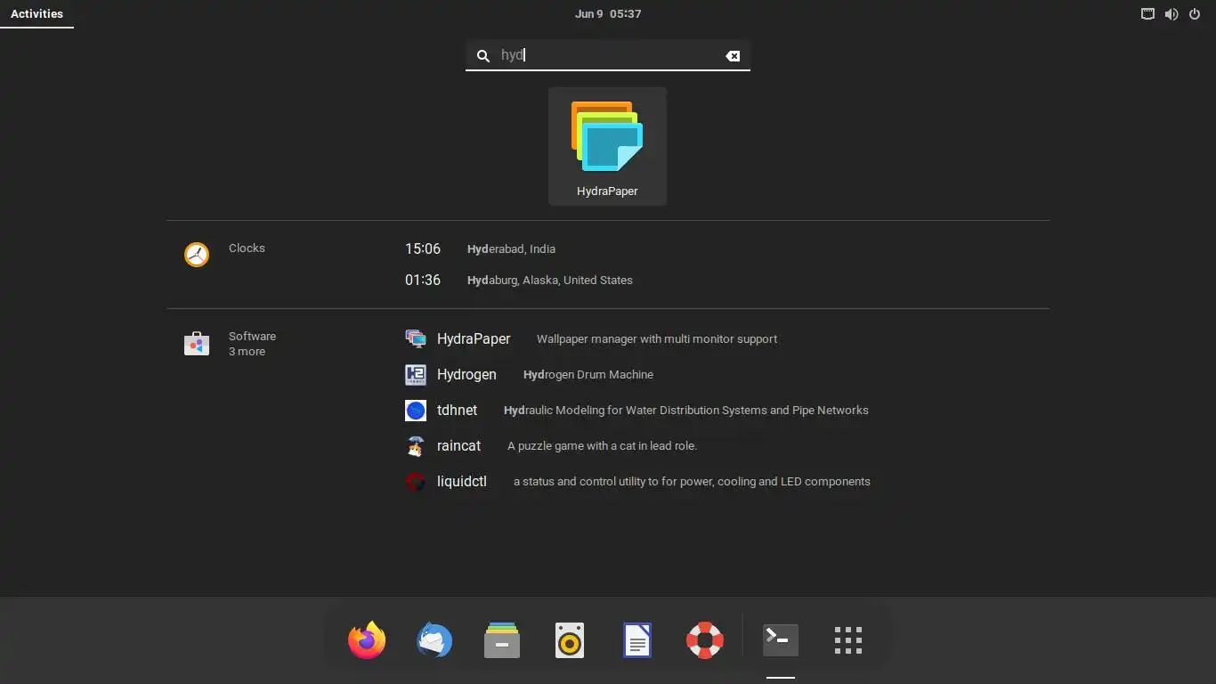Screen dimensions: 1216x684
Task: Click 'Hydraulic Modeling for Water Distribution' description
Action: pos(686,411)
